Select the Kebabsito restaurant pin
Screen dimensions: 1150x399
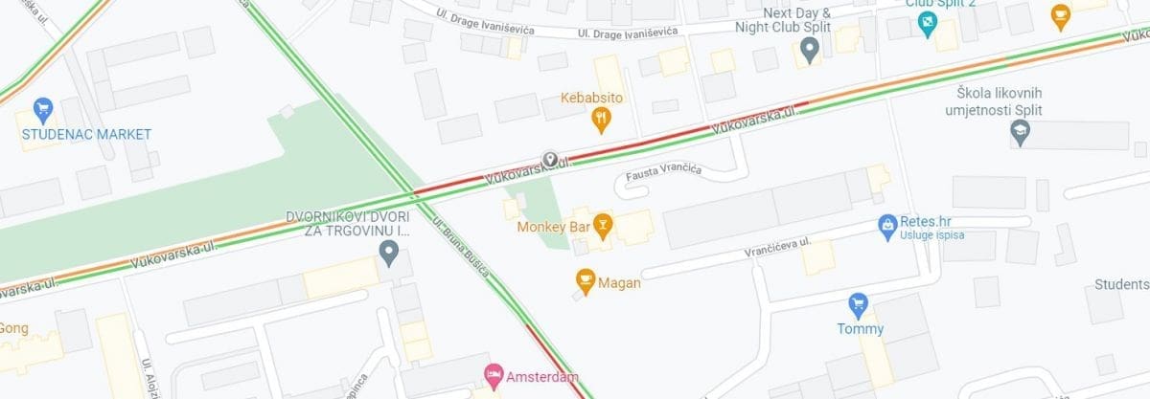pos(600,120)
